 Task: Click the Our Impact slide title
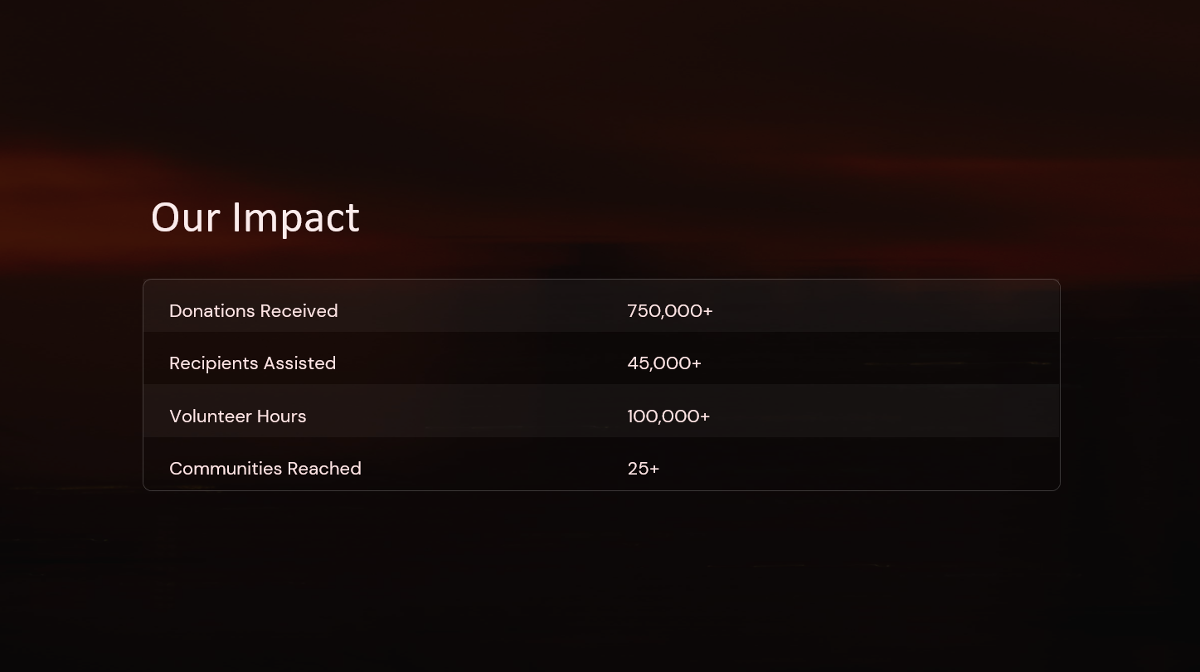(255, 217)
